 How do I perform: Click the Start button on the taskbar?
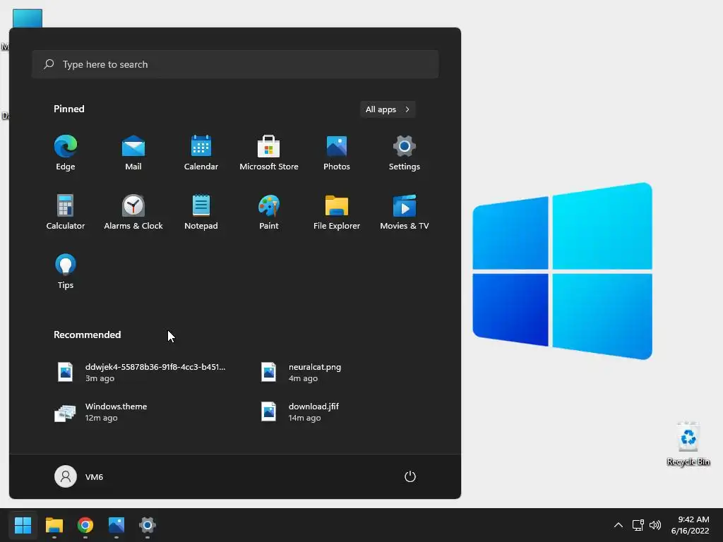tap(23, 525)
